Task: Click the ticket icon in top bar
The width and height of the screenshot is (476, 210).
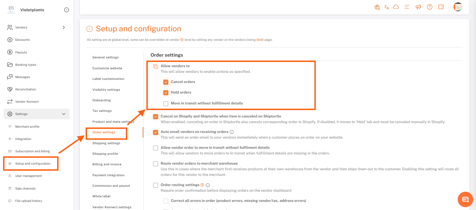Action: [441, 7]
